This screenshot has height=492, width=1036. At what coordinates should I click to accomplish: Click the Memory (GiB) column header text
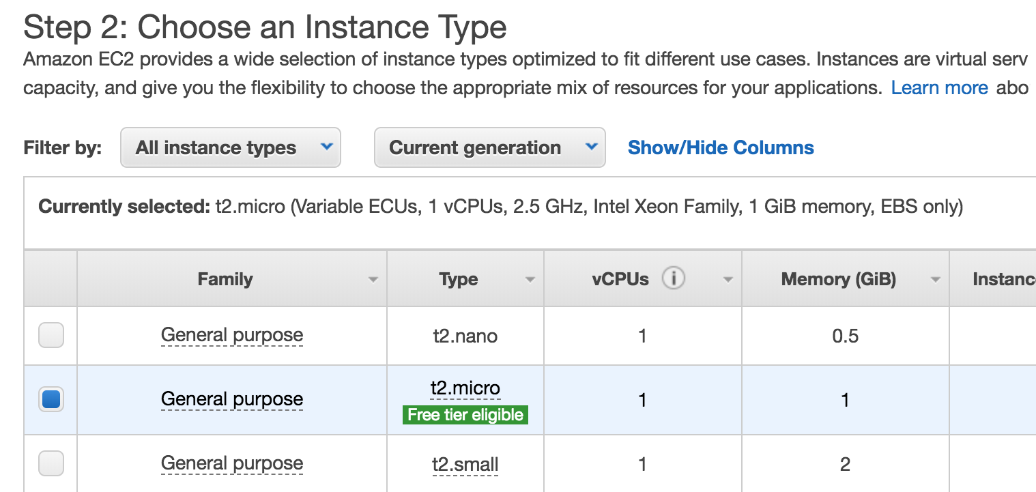click(838, 279)
